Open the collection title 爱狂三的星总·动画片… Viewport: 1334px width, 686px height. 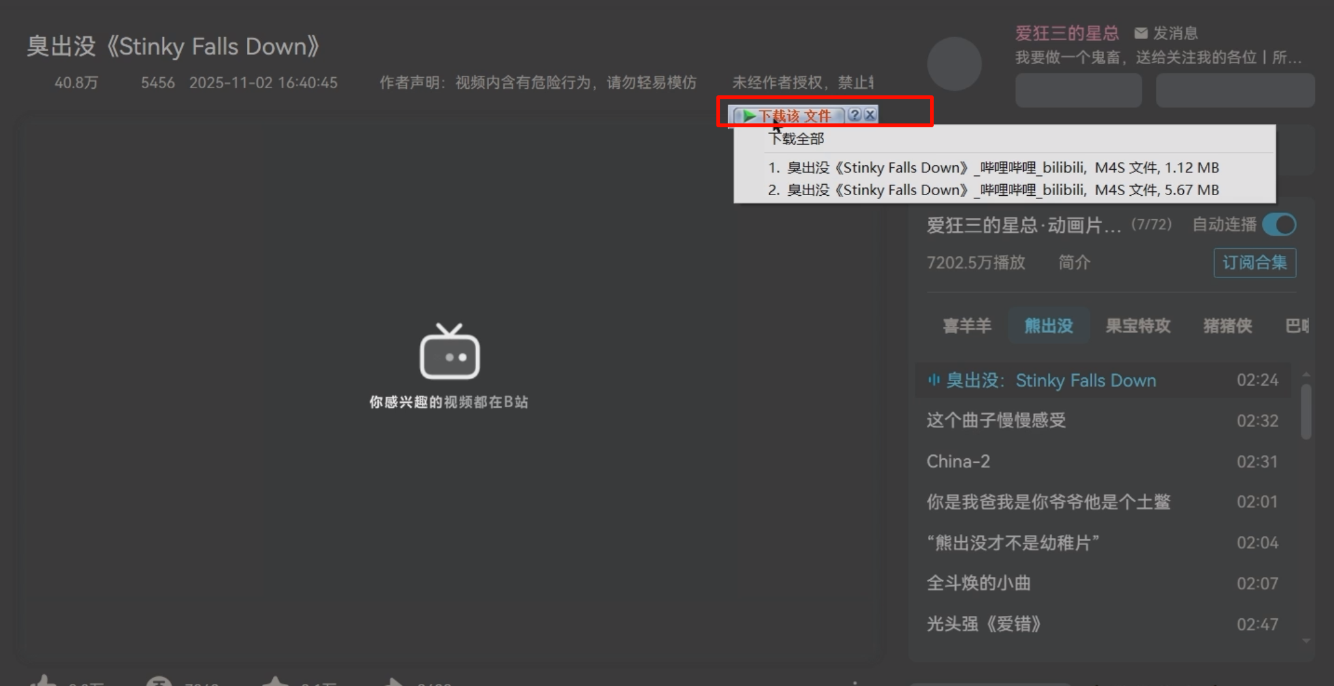pos(1024,225)
